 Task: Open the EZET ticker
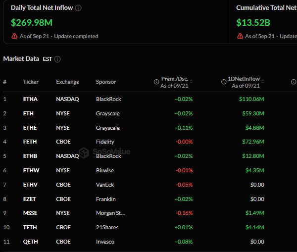pyautogui.click(x=29, y=199)
